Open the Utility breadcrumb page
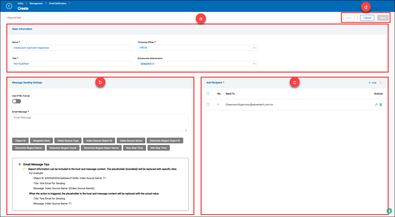The width and height of the screenshot is (395, 217). pyautogui.click(x=20, y=3)
